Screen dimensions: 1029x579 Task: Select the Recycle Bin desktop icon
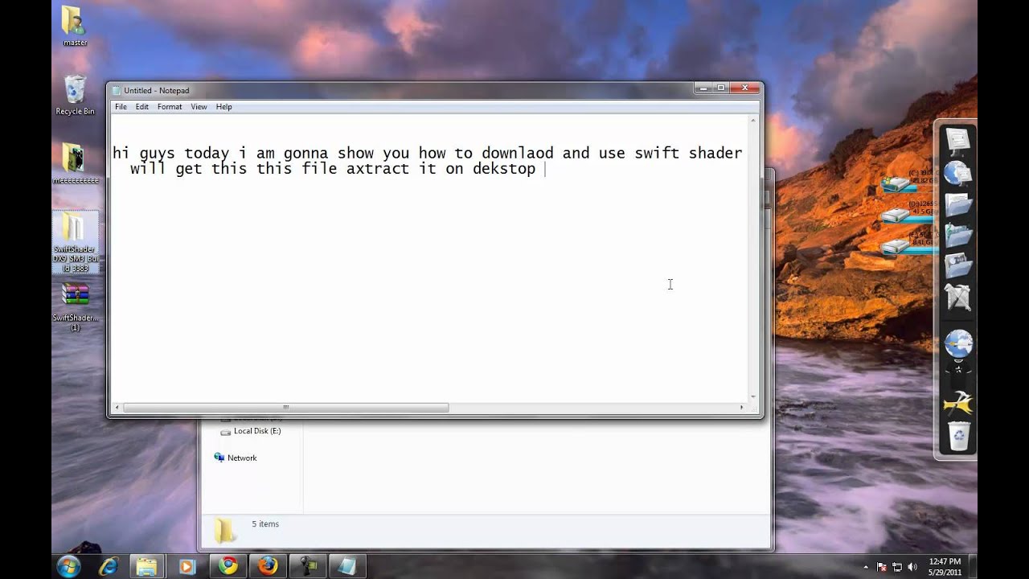click(75, 95)
